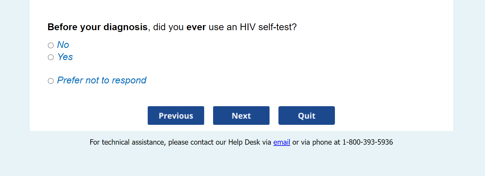Go back with the Previous button
485x176 pixels.
click(176, 116)
